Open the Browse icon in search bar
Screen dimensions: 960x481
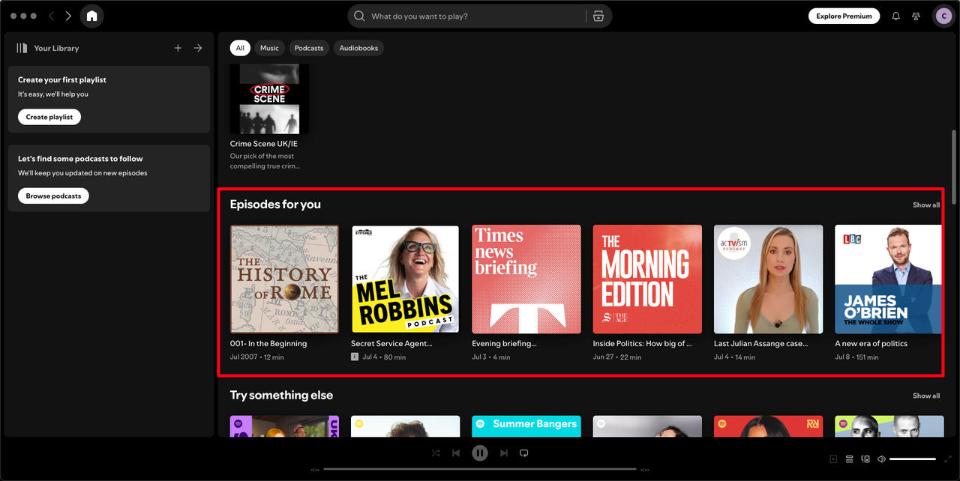pos(598,16)
